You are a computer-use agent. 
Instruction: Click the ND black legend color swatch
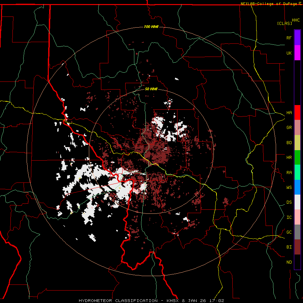297,262
